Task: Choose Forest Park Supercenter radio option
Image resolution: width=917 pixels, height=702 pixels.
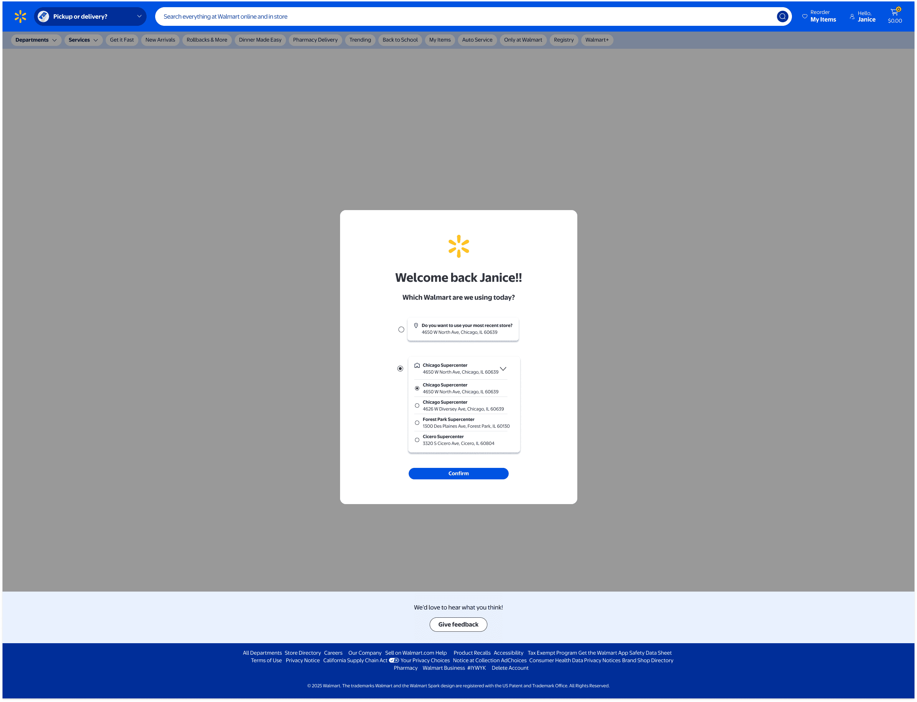Action: pyautogui.click(x=417, y=422)
